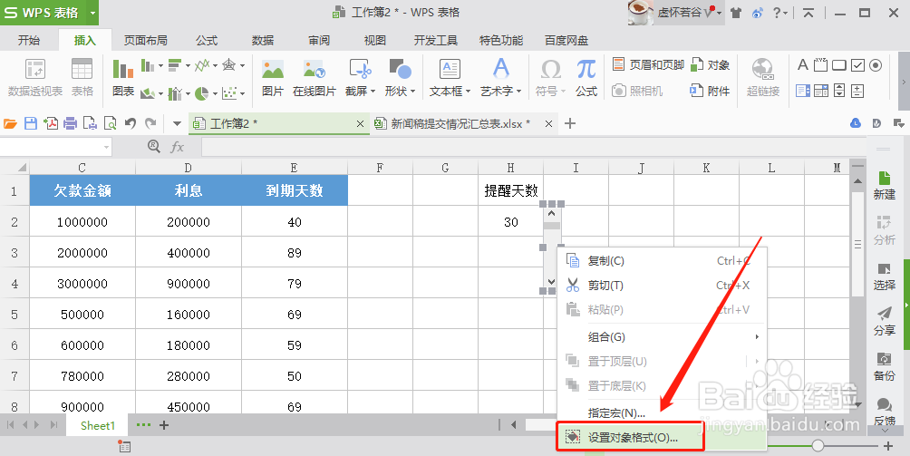Switch to the 开始 ribbon tab
Viewport: 910px width, 456px height.
pos(29,40)
